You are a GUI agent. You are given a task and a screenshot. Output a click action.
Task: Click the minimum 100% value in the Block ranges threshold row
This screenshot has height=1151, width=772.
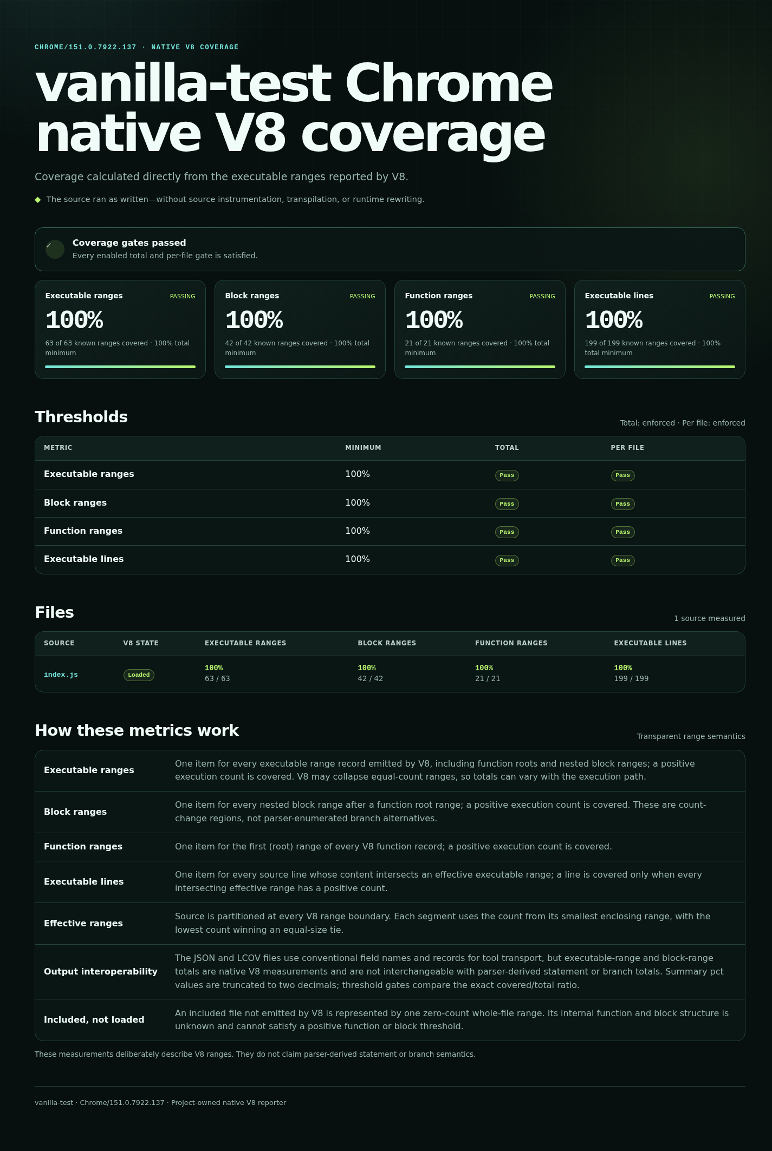[x=358, y=503]
